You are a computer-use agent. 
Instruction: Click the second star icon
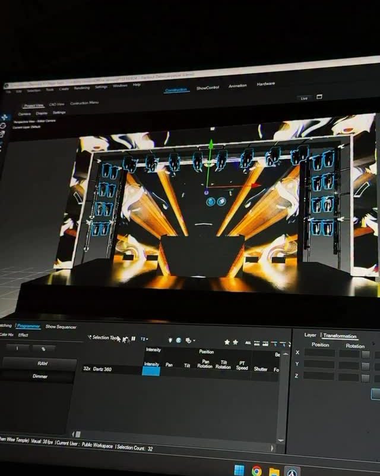pos(236,343)
